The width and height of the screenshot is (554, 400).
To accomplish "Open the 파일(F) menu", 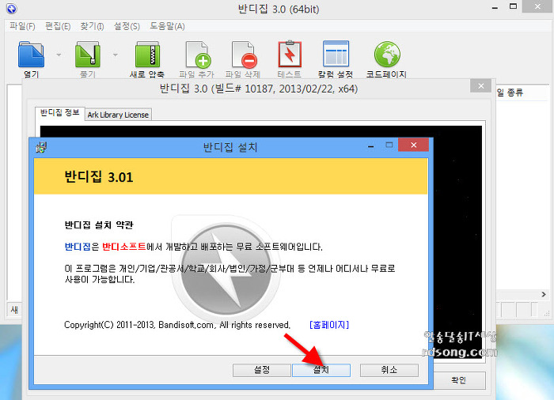I will point(21,26).
